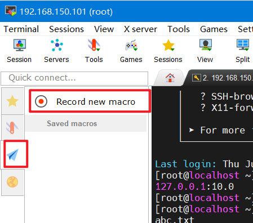This screenshot has height=223, width=253.
Task: Select the Sessions star sidebar tab
Action: pos(12,101)
